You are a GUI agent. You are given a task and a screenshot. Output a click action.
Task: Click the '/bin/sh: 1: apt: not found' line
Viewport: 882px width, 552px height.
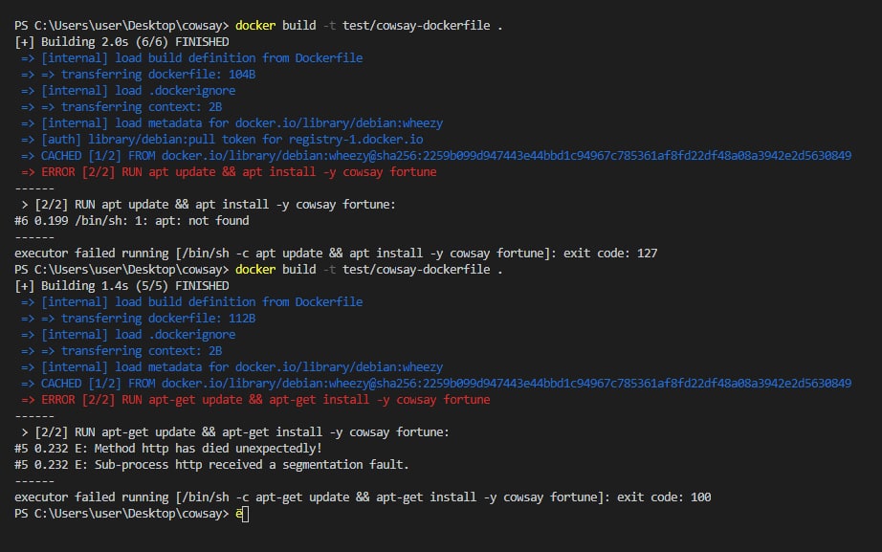[132, 221]
